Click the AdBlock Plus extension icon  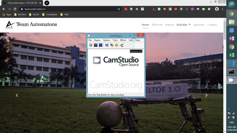coord(176,9)
